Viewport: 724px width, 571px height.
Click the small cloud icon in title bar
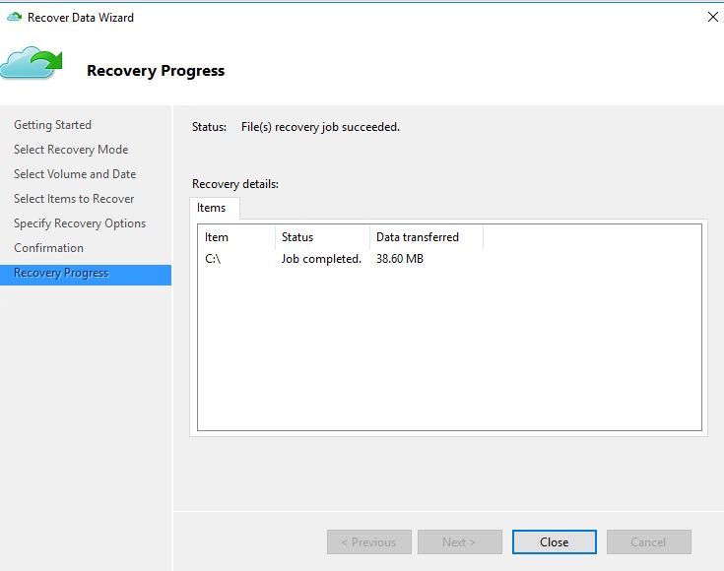pos(14,17)
